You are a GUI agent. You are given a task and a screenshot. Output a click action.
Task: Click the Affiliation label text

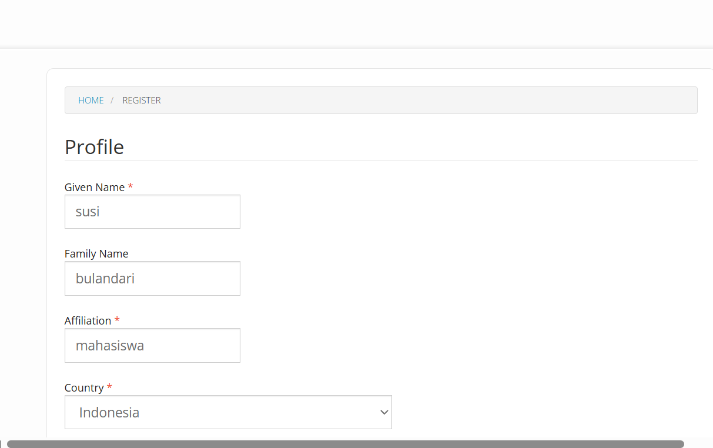88,321
